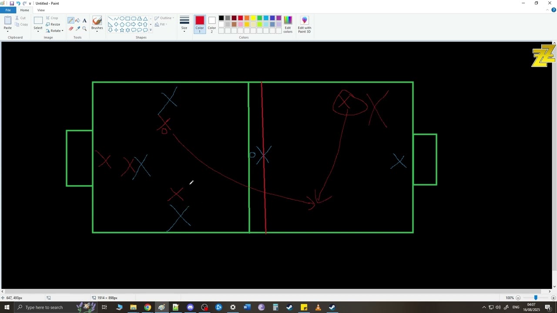Viewport: 557px width, 313px height.
Task: Open Task View on taskbar
Action: click(x=104, y=307)
